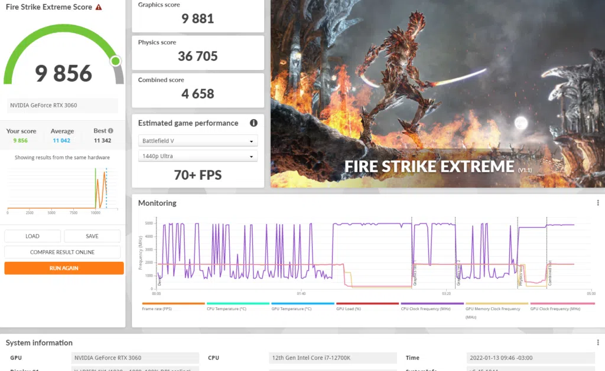Click the RUN AGAIN button
This screenshot has width=605, height=371.
(63, 268)
